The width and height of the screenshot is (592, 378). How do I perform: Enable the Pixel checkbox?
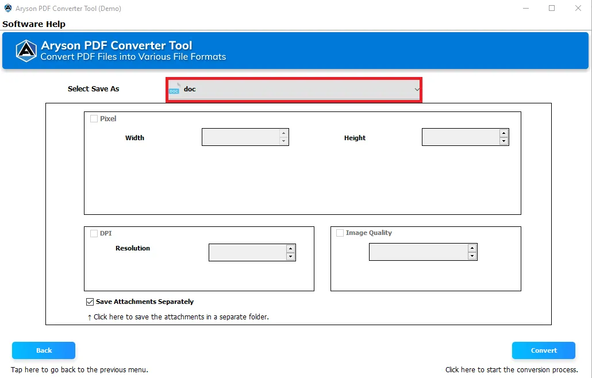[94, 119]
